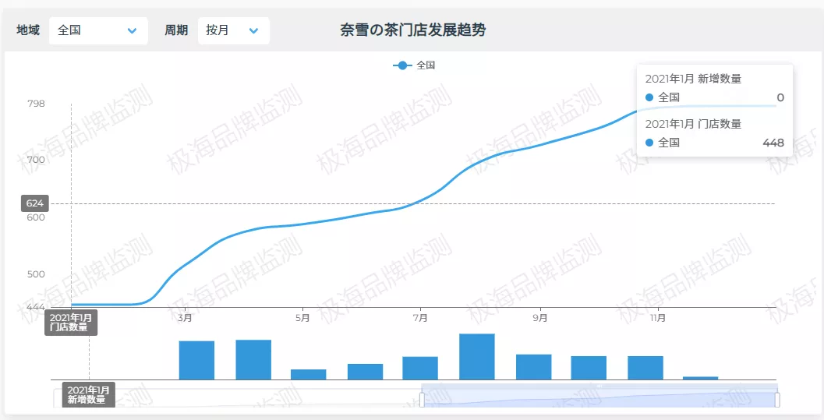Click the bar at the 7月 label
Viewport: 824px width, 420px height.
[x=420, y=368]
